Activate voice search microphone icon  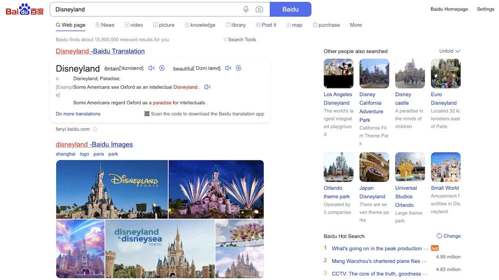(246, 9)
